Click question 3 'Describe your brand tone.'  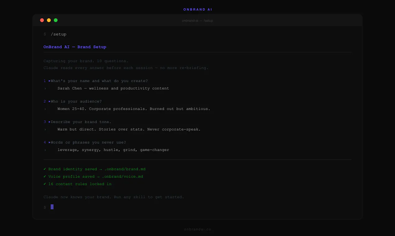[81, 122]
